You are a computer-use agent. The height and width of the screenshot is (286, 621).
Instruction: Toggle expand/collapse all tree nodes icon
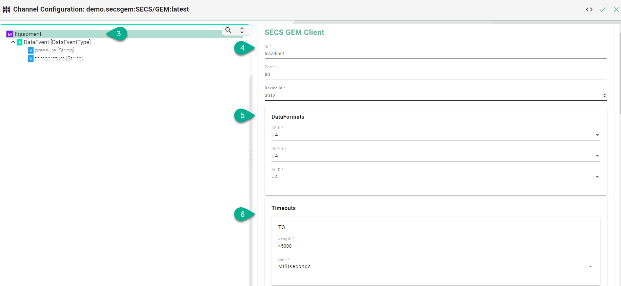[x=242, y=30]
